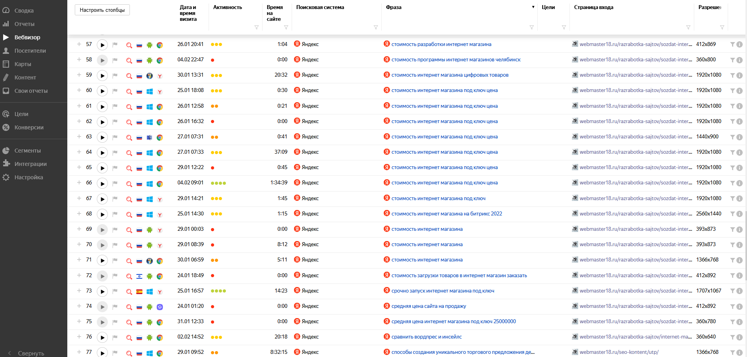Click magnifier search icon on row 62
Screen dimensions: 747x357
(x=129, y=122)
